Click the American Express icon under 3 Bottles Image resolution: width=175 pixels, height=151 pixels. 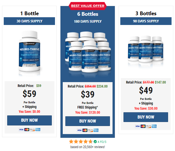click(x=154, y=126)
